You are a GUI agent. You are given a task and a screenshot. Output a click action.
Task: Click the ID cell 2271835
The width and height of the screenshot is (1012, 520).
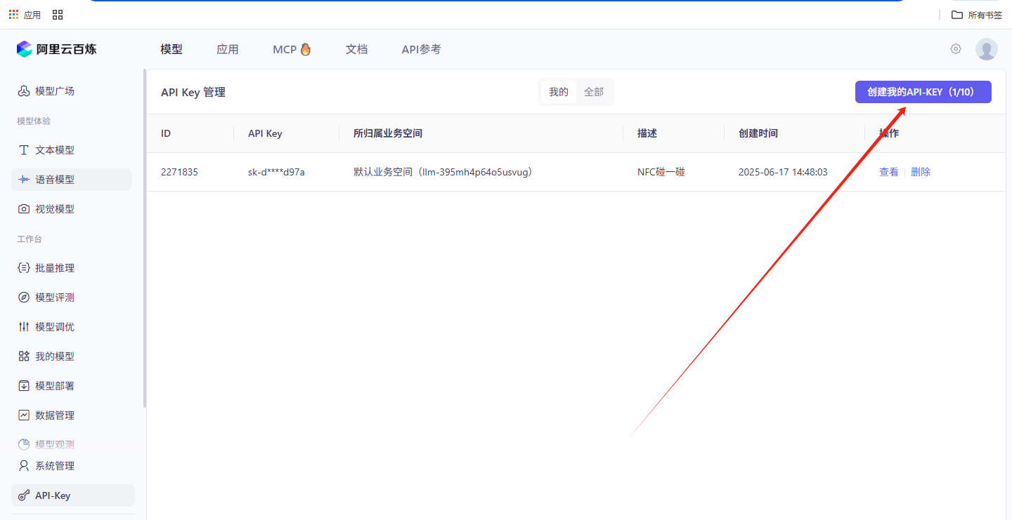179,172
